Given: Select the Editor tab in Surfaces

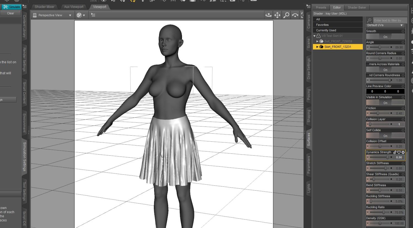Looking at the screenshot, I should tap(337, 7).
